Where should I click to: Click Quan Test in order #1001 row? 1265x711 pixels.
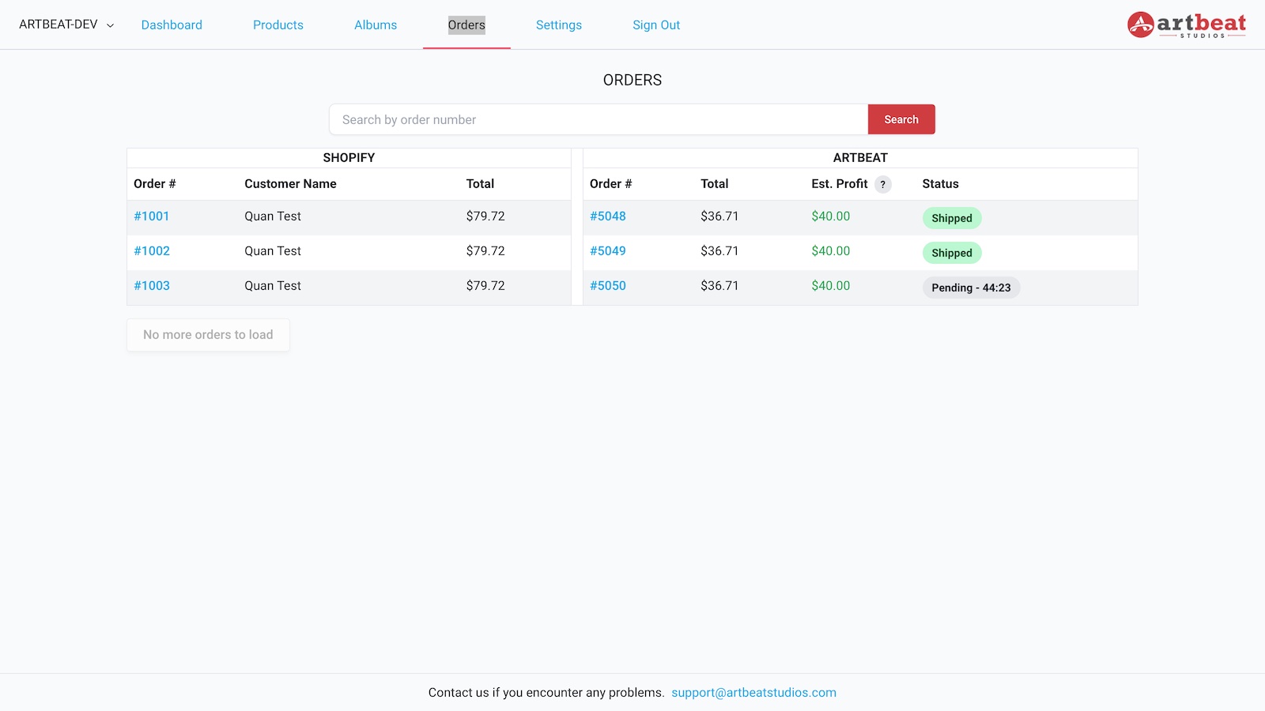pos(273,216)
